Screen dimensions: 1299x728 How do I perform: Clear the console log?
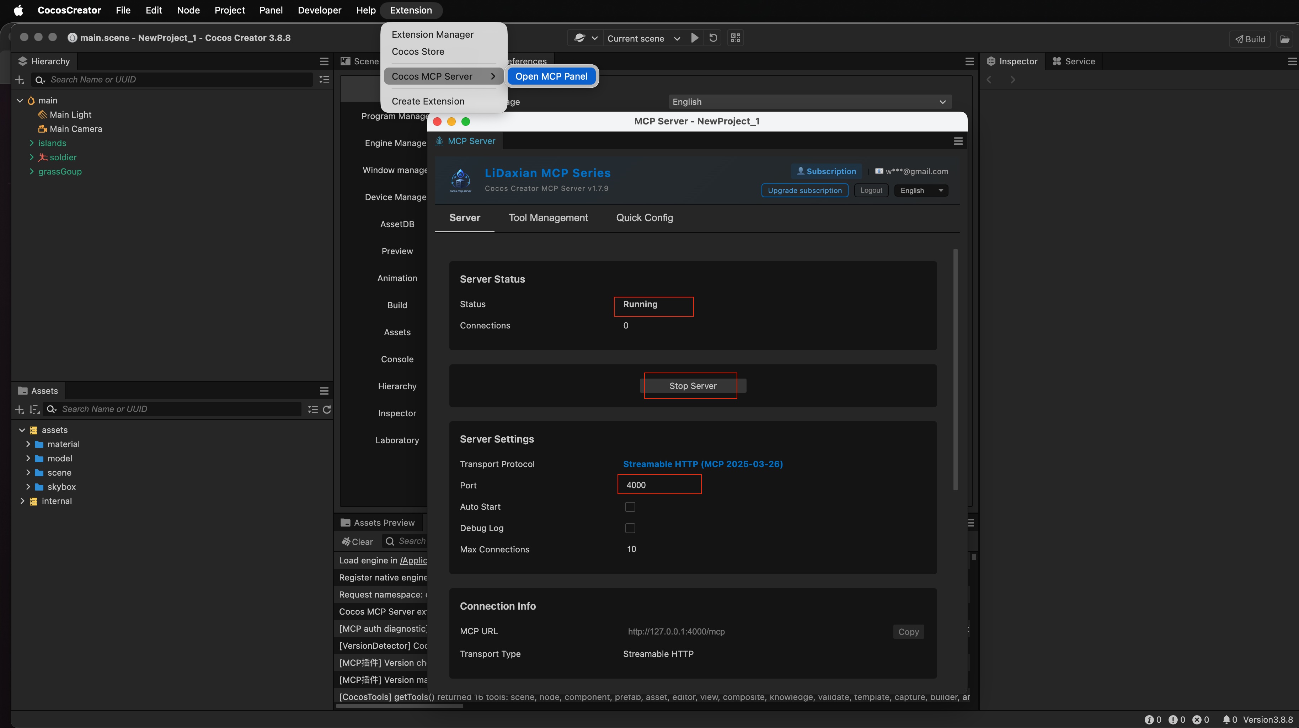[x=357, y=541]
